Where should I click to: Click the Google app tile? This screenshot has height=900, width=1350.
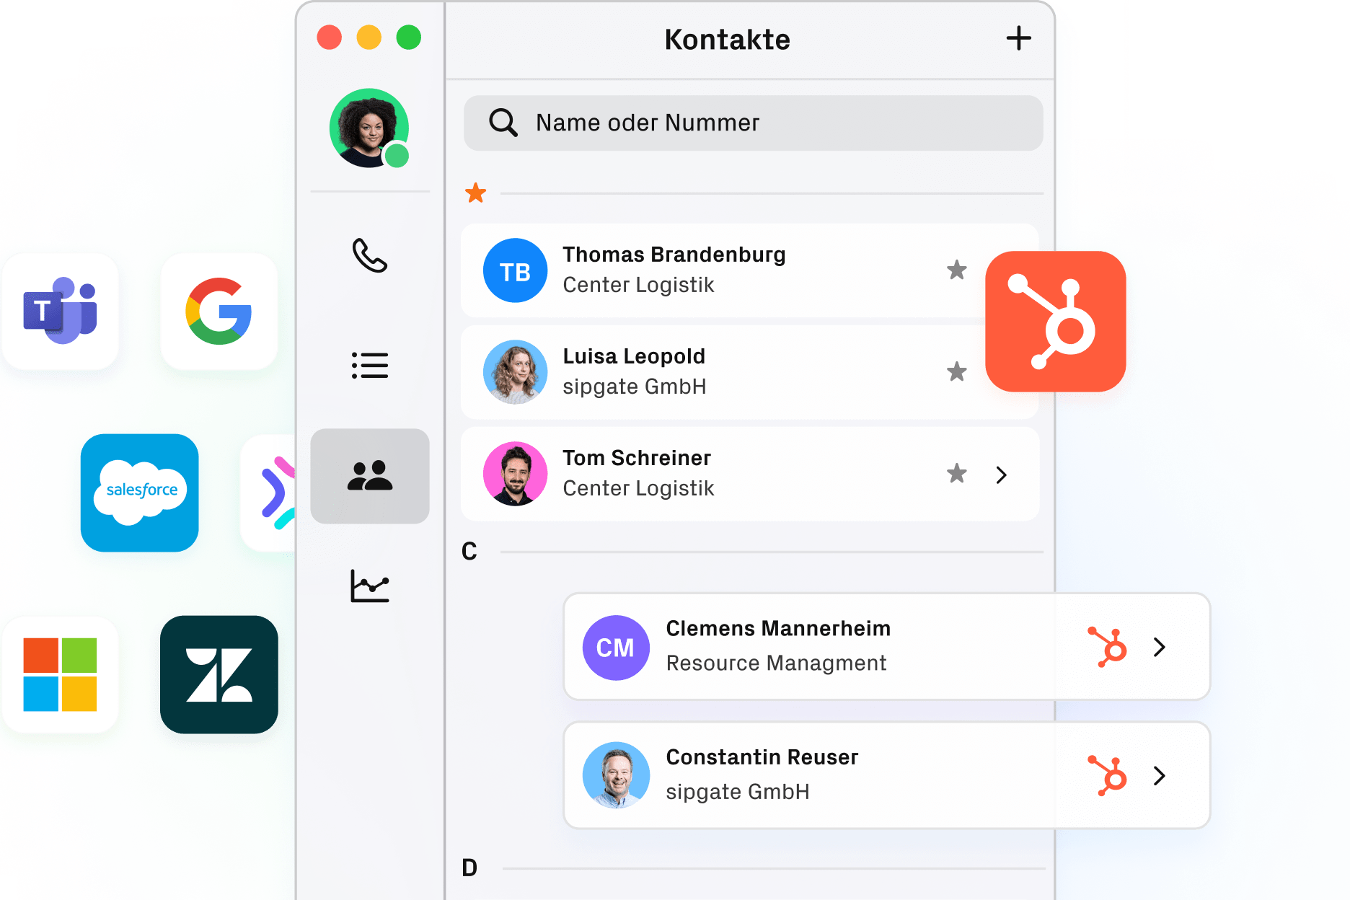(219, 312)
